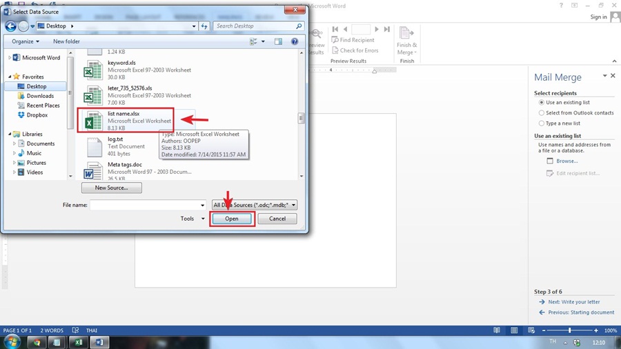Image resolution: width=621 pixels, height=349 pixels.
Task: Change the file view layout icon
Action: click(253, 41)
